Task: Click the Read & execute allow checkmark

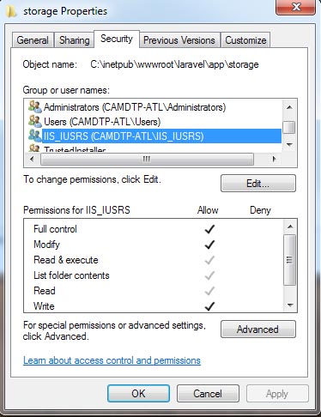Action: click(209, 260)
